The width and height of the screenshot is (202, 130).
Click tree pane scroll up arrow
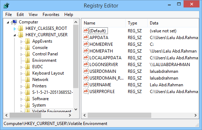(x=76, y=22)
